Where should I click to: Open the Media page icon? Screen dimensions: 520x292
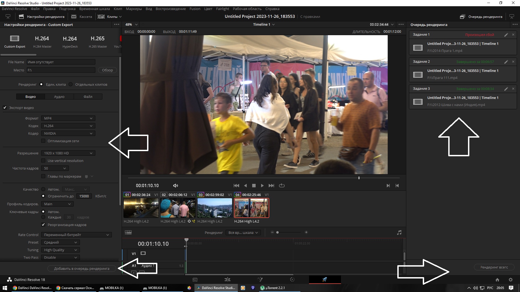(x=195, y=280)
